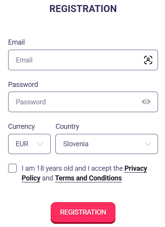
Task: Click the REGISTRATION page heading
Action: click(x=83, y=9)
